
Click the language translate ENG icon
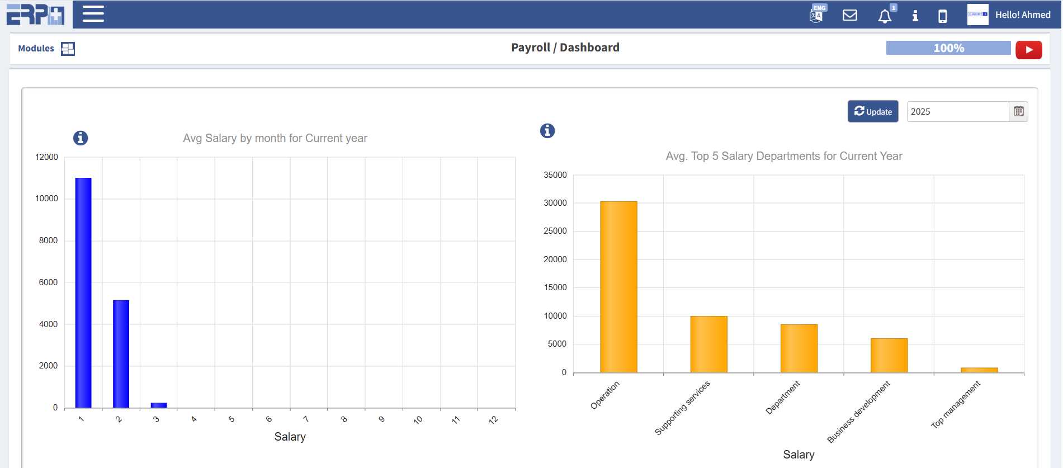pos(817,15)
